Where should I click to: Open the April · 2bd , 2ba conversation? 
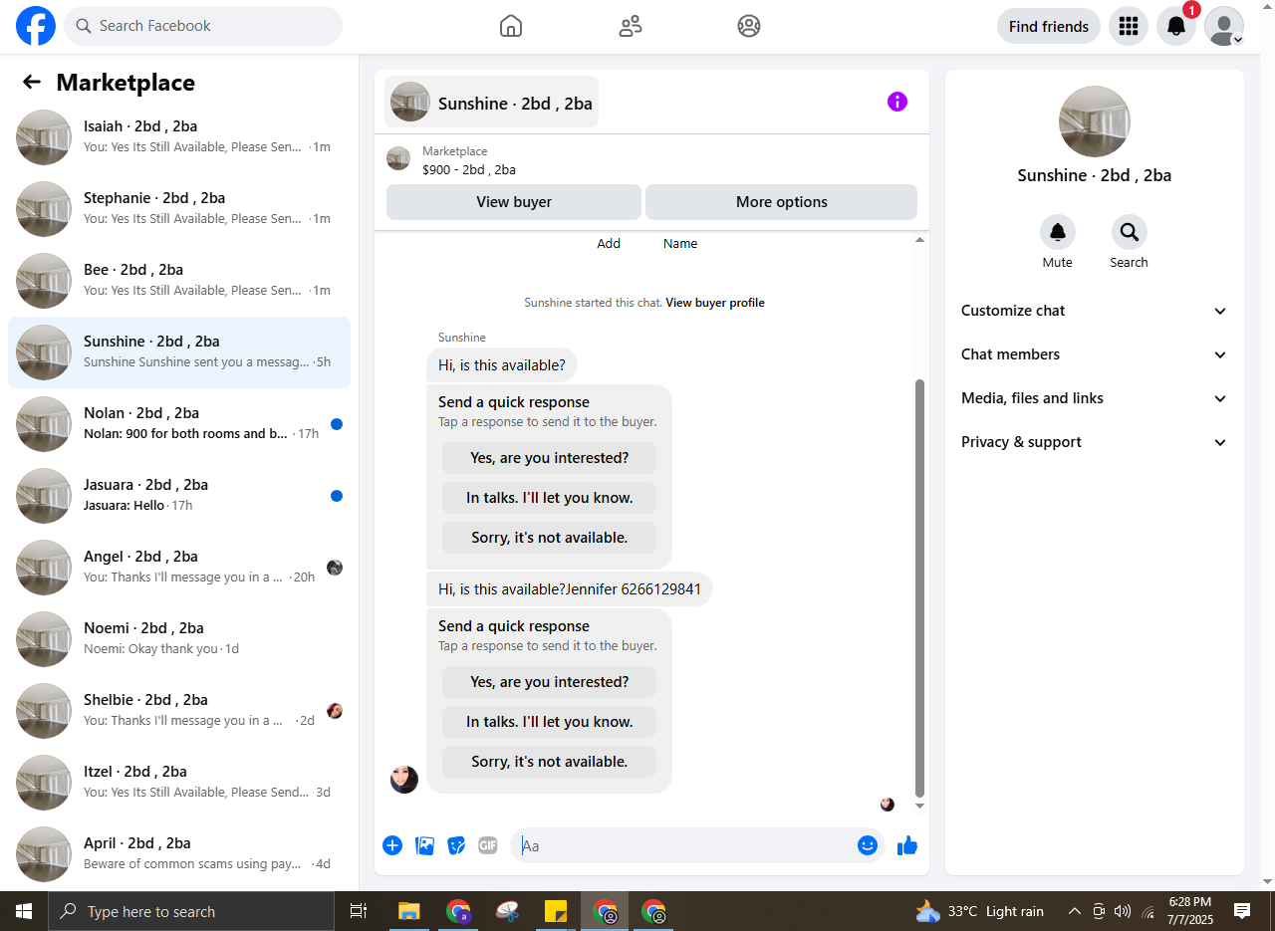[x=179, y=854]
